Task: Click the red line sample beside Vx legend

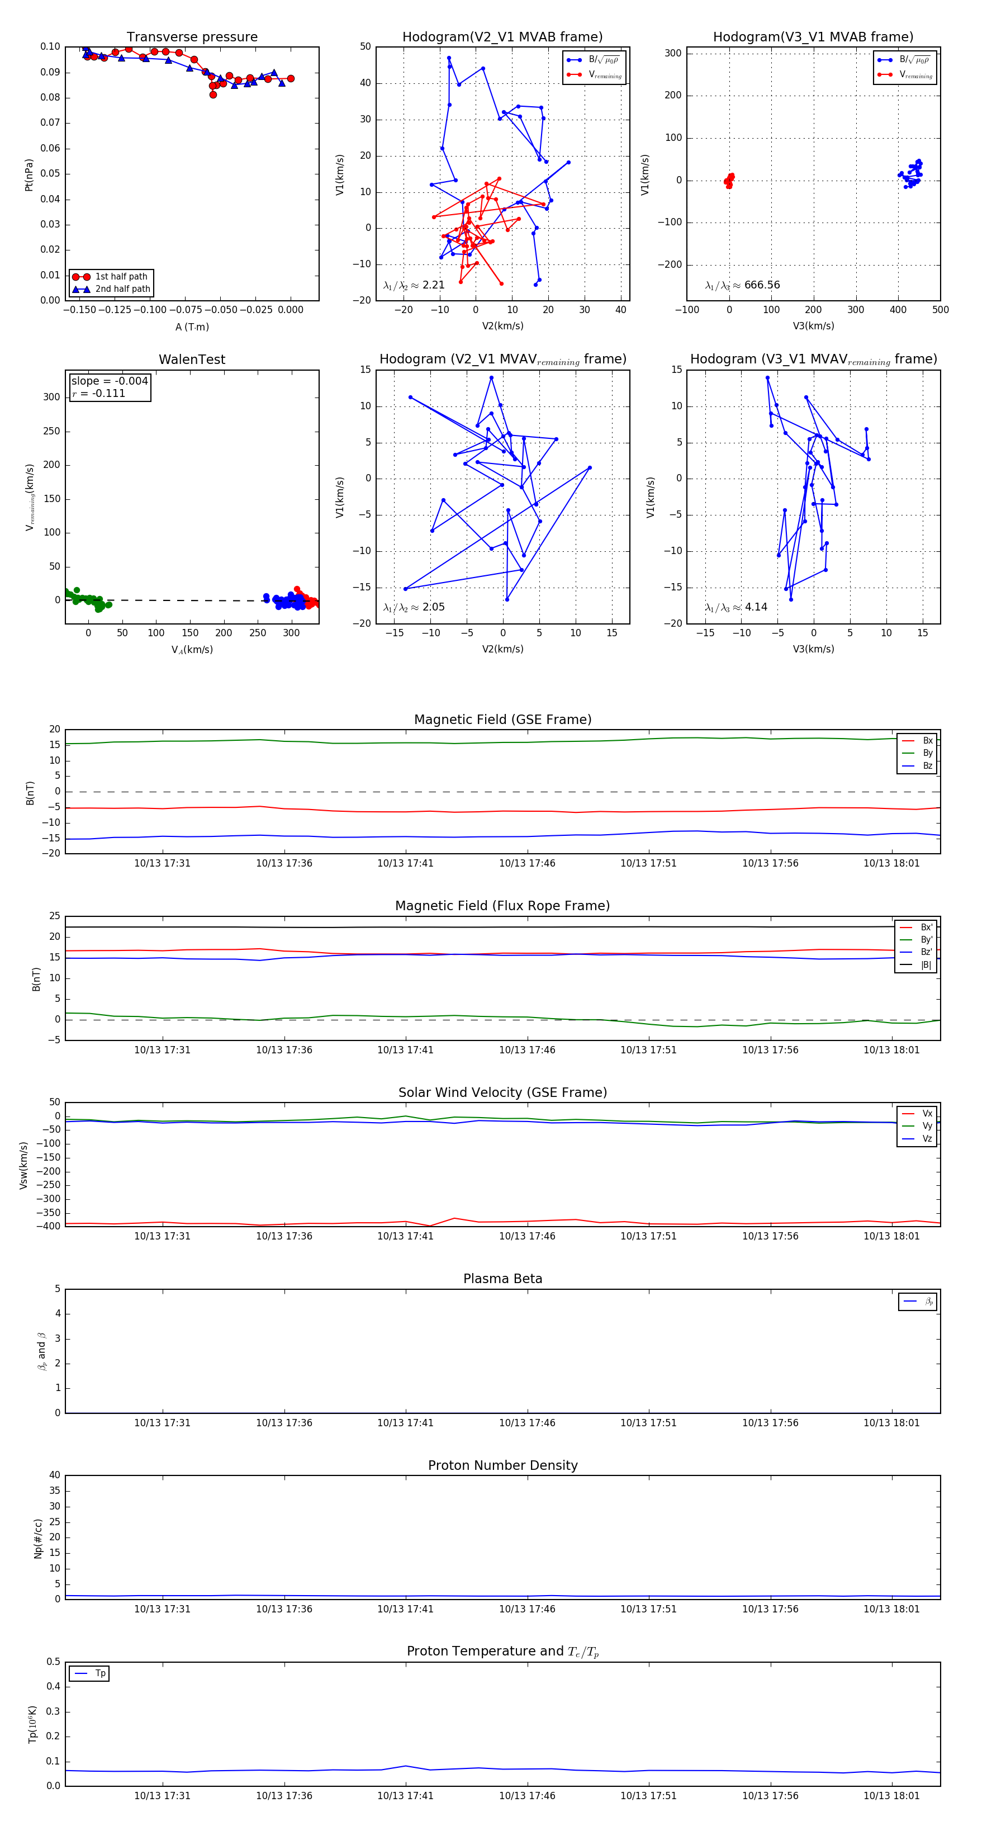Action: click(x=909, y=1114)
